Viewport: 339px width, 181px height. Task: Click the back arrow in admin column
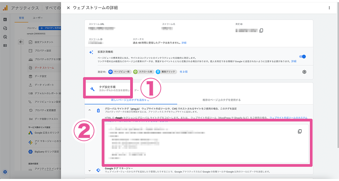coord(21,42)
